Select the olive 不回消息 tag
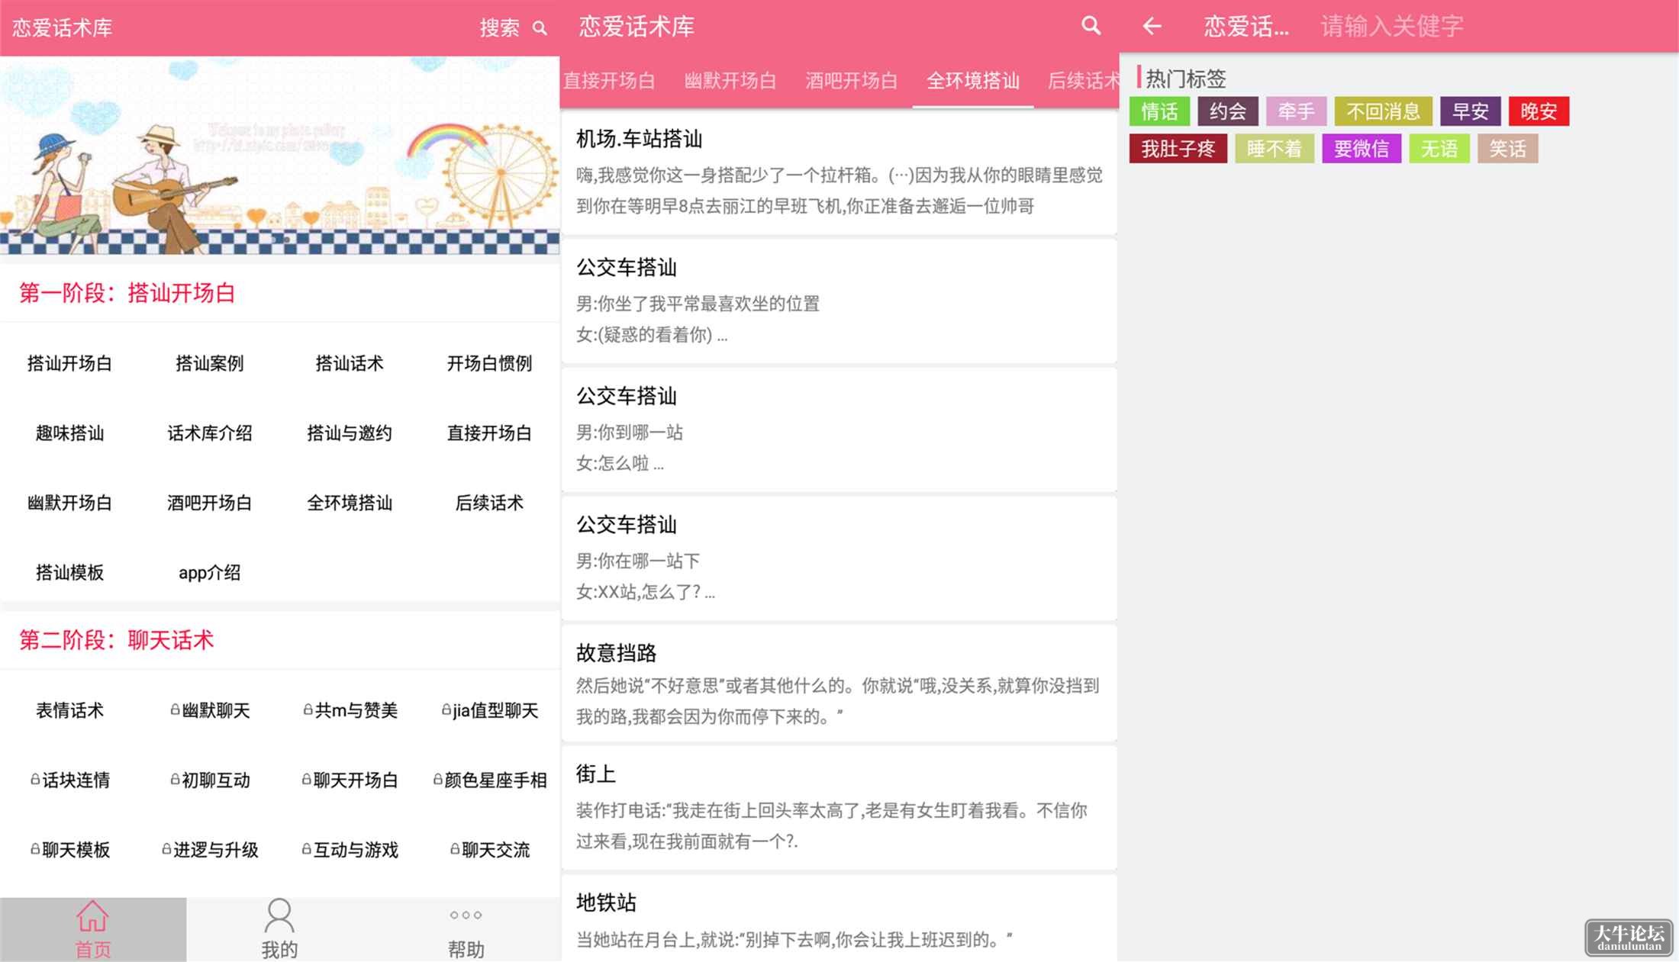The width and height of the screenshot is (1679, 962). [x=1384, y=111]
